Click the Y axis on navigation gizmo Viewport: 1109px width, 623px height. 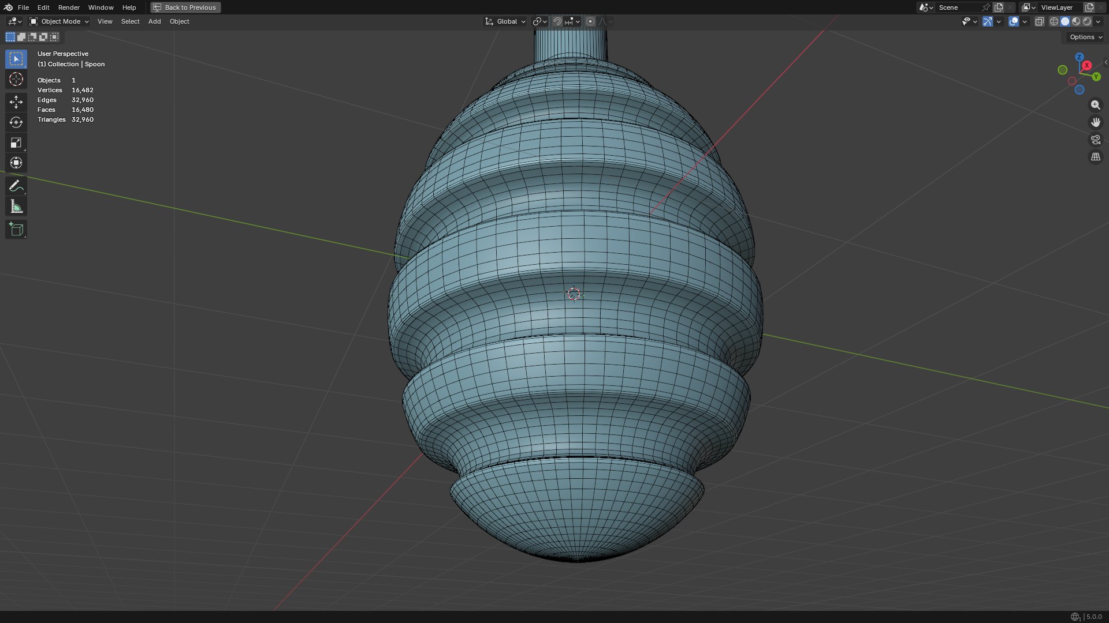1096,77
